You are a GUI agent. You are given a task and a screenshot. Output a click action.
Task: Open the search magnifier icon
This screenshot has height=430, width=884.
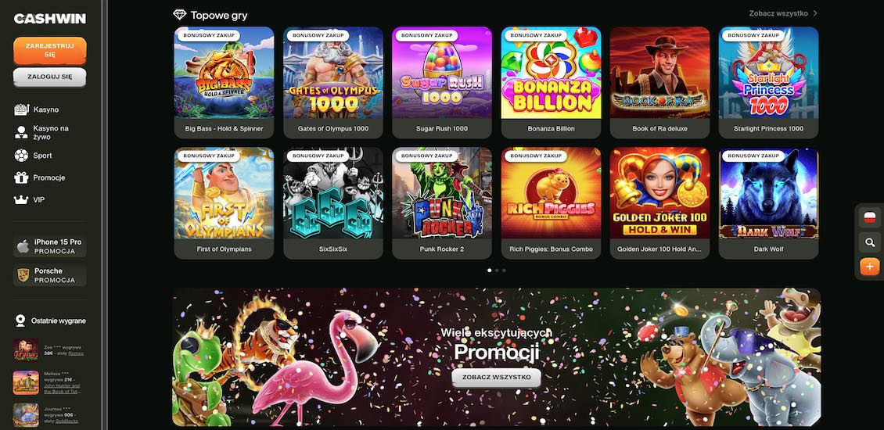tap(870, 243)
